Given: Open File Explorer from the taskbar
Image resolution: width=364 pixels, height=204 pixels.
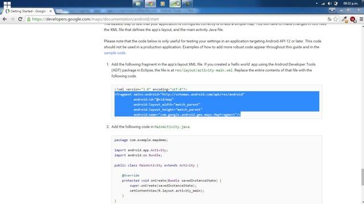Looking at the screenshot, I should [138, 3].
